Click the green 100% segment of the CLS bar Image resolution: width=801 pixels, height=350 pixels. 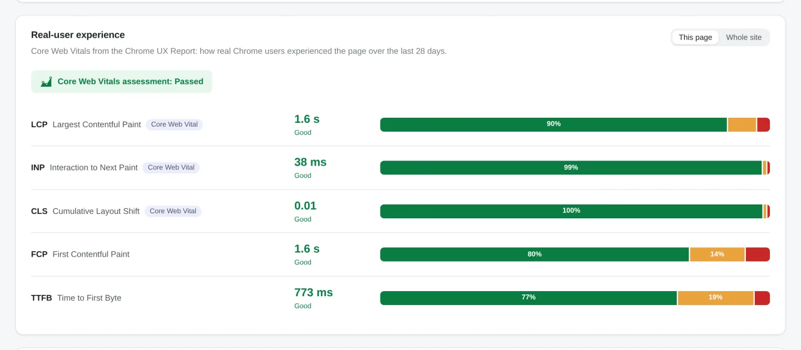click(571, 211)
